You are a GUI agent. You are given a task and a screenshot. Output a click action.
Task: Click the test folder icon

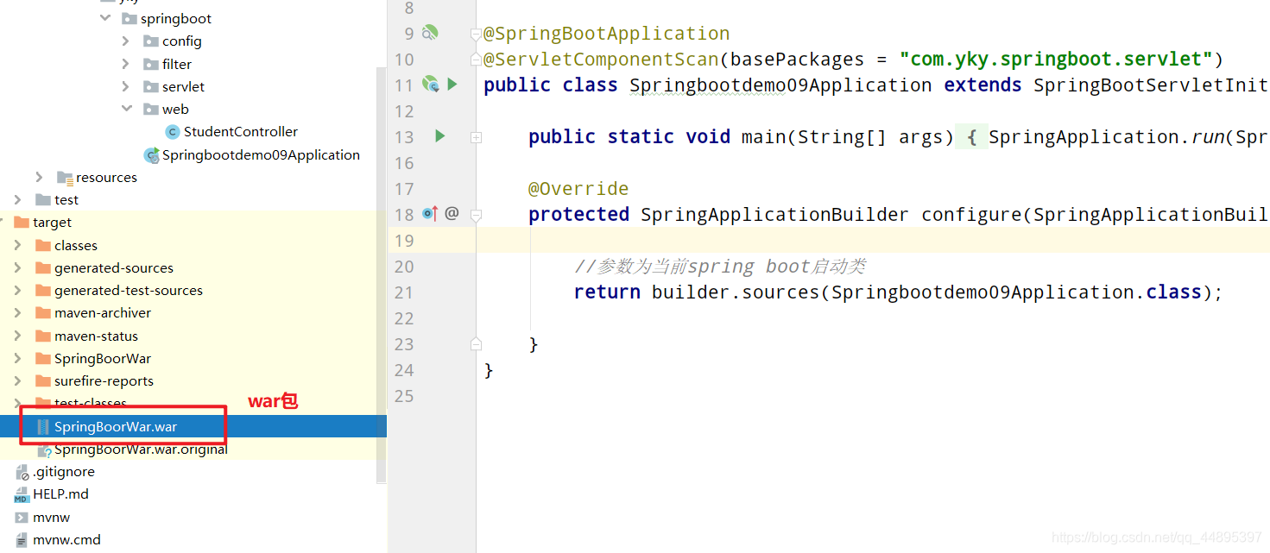pos(43,199)
